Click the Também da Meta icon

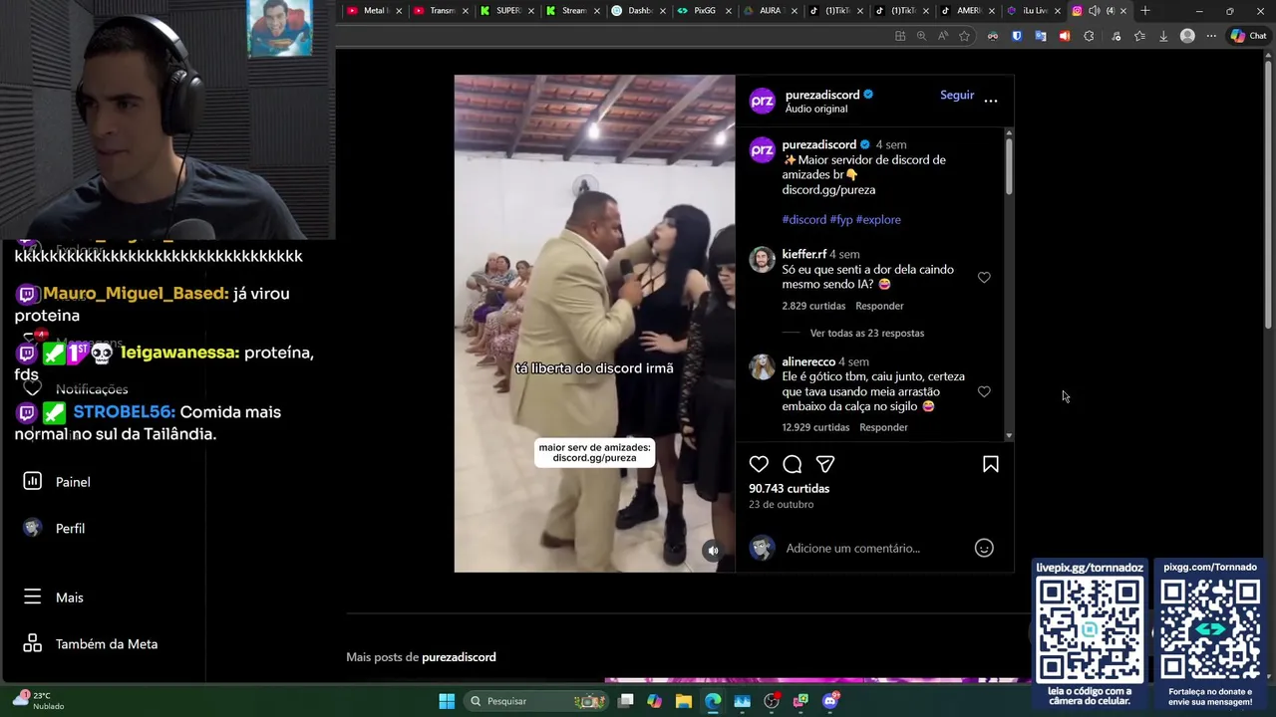[32, 643]
